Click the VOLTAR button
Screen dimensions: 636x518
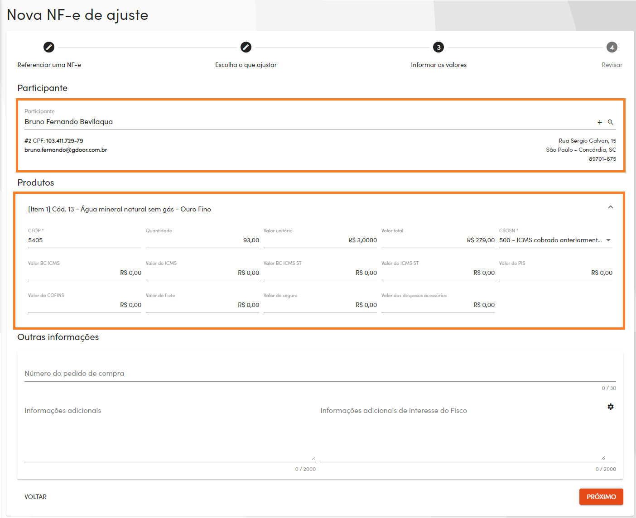click(x=35, y=497)
